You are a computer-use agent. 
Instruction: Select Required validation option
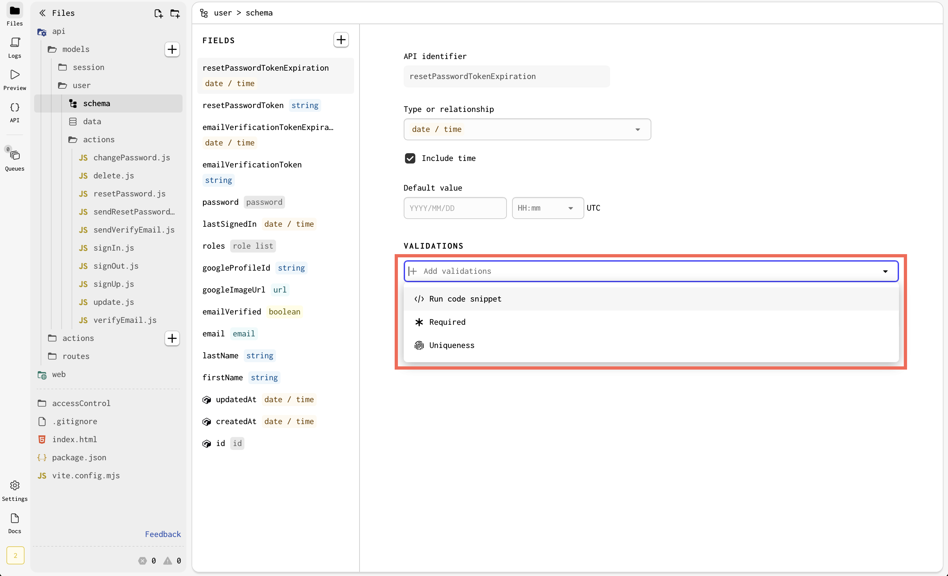pos(651,322)
